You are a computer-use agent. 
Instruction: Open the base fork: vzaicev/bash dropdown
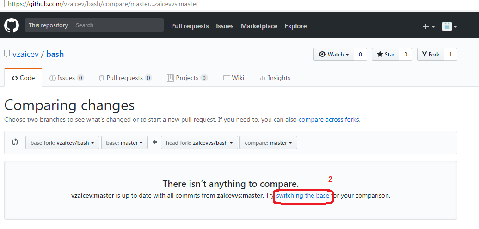coord(62,143)
